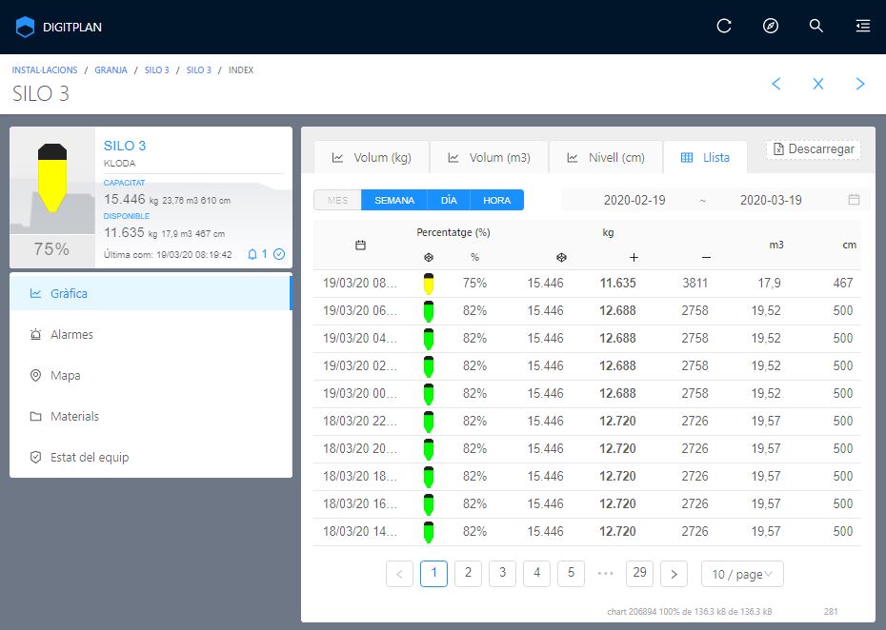Click the SILO 3 title link on card
886x630 pixels.
tap(125, 146)
